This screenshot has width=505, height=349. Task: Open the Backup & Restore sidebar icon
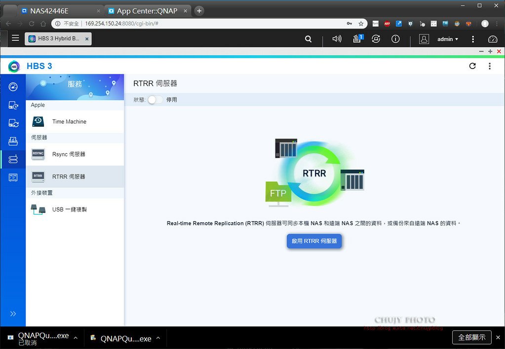(13, 105)
